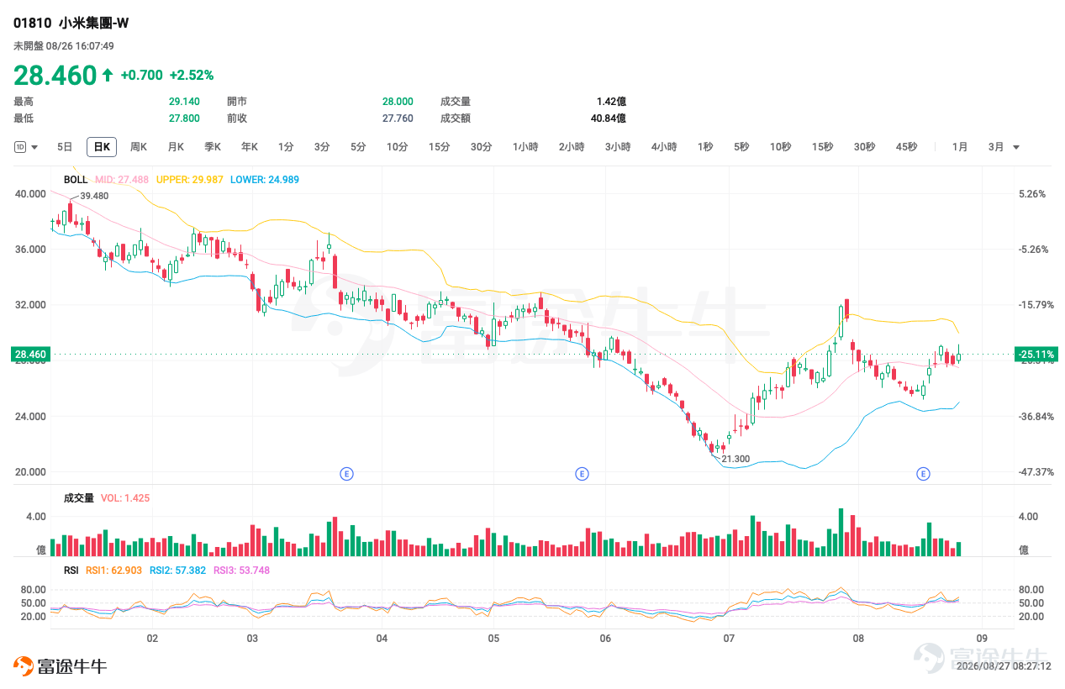Screen dimensions: 1065x689
Task: Click the 前收 value 27.760
Action: click(x=398, y=118)
